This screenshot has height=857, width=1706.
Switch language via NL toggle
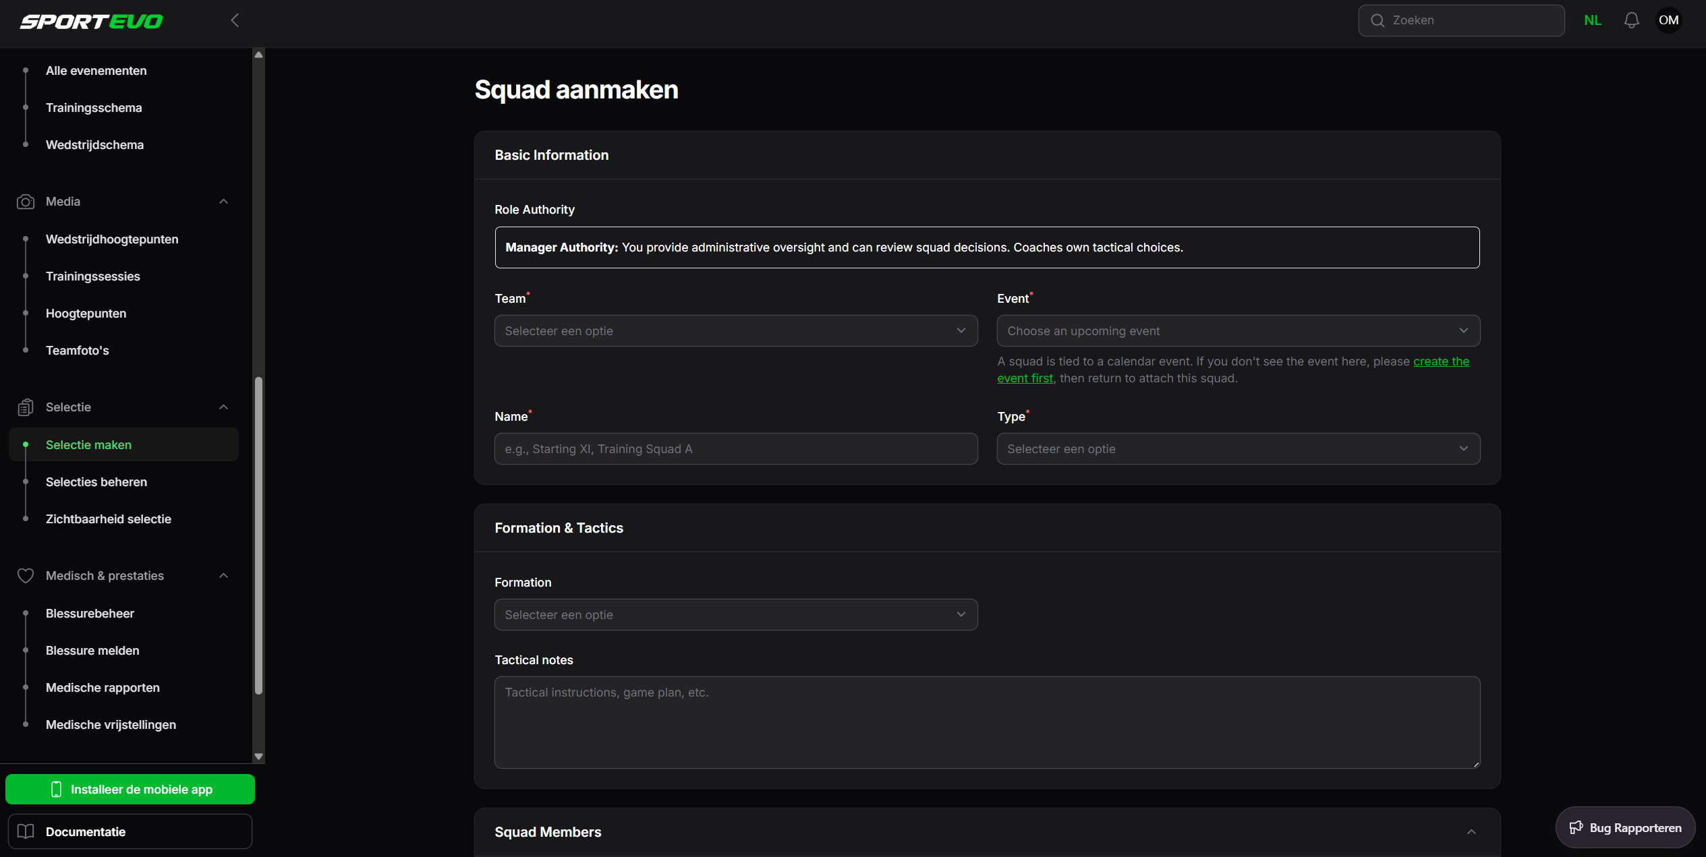[x=1593, y=20]
